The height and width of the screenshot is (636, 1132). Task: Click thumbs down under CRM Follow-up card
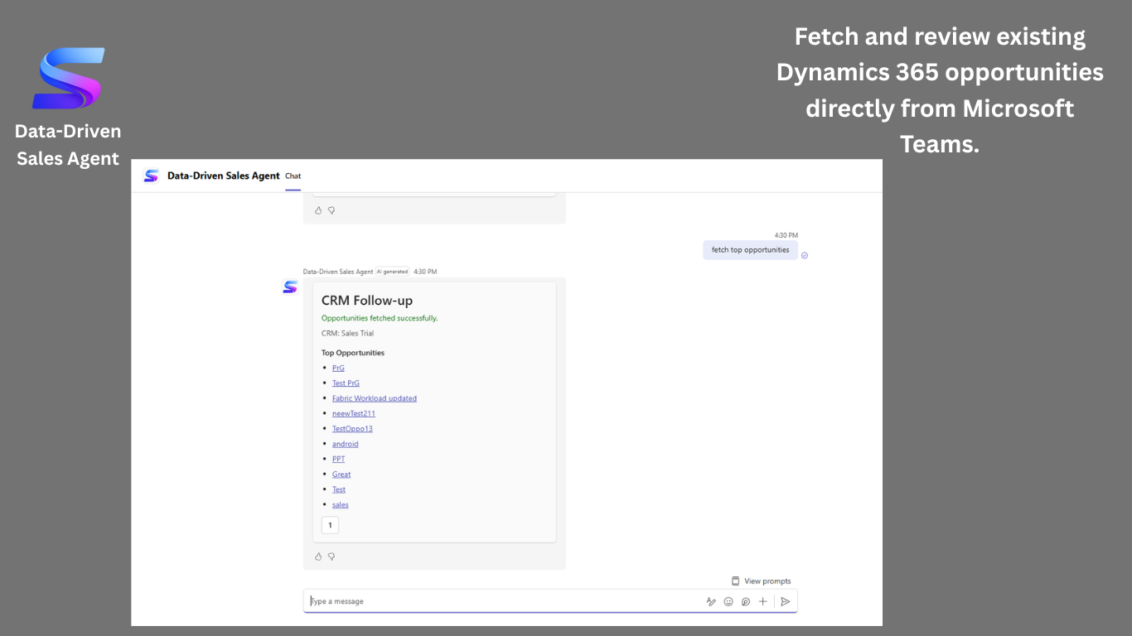click(331, 556)
